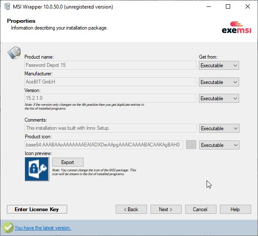
Task: Click the Password Depot icon preview
Action: click(37, 169)
